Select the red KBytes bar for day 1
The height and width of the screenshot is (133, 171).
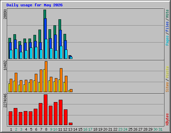10,118
